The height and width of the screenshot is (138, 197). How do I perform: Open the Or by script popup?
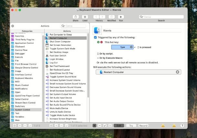(105, 54)
